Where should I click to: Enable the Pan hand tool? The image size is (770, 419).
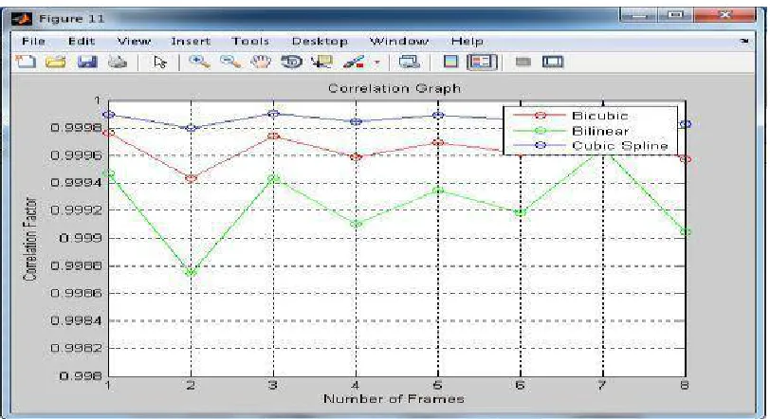(x=261, y=62)
